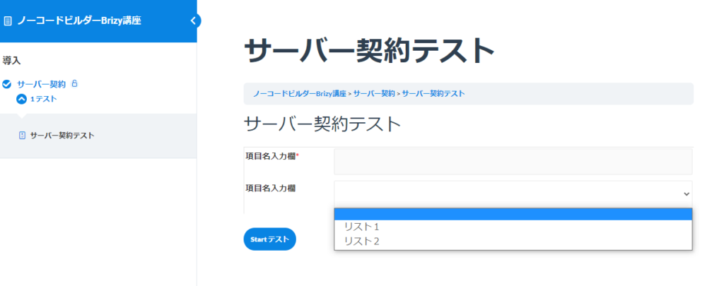
Task: Open the 項目名入力欄 dropdown arrow
Action: pos(686,193)
